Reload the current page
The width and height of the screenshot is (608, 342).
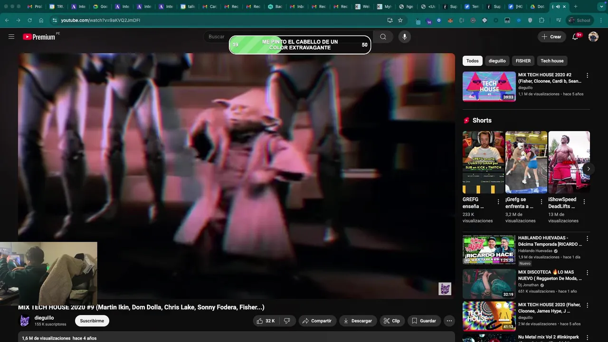pyautogui.click(x=29, y=20)
